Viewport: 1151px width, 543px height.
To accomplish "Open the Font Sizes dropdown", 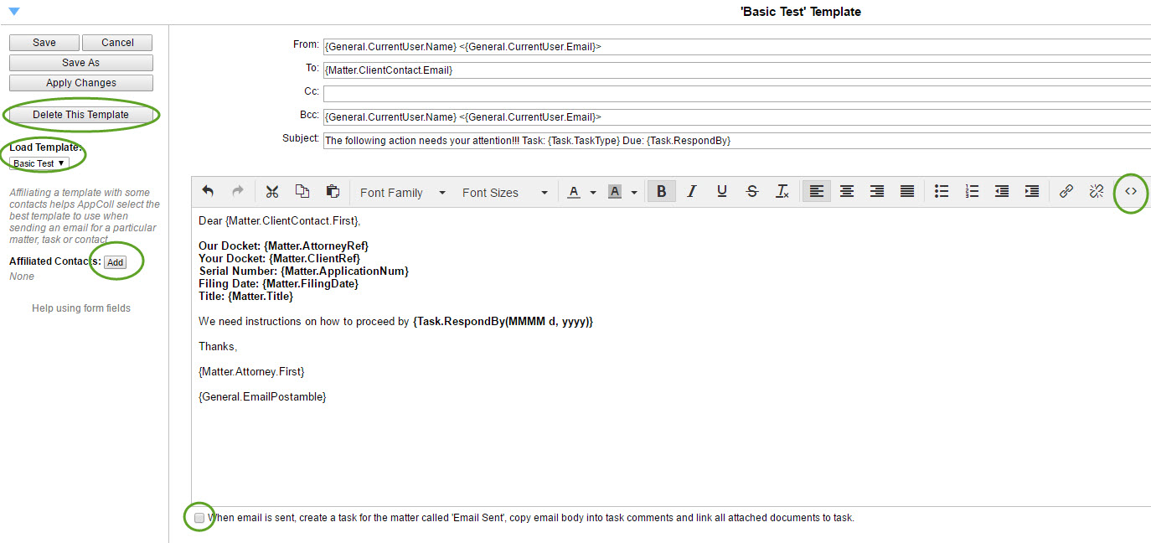I will tap(503, 192).
